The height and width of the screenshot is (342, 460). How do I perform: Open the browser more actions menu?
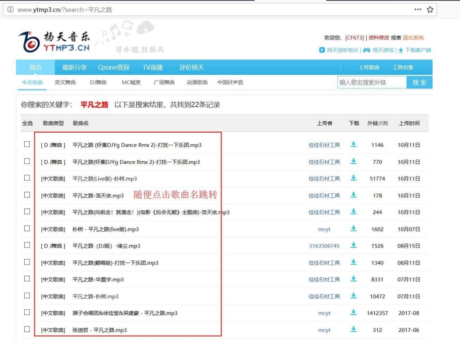pos(418,9)
